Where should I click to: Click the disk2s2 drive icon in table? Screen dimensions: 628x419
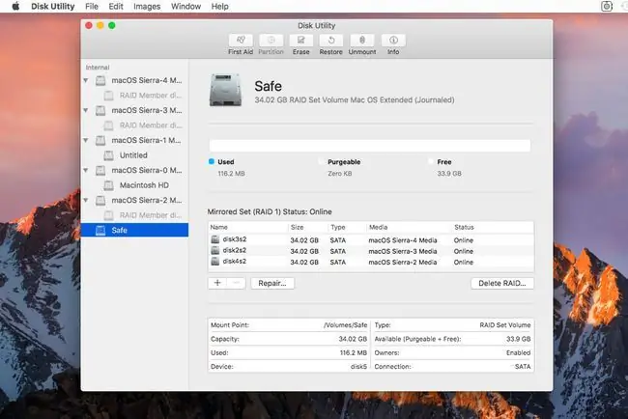(x=215, y=250)
